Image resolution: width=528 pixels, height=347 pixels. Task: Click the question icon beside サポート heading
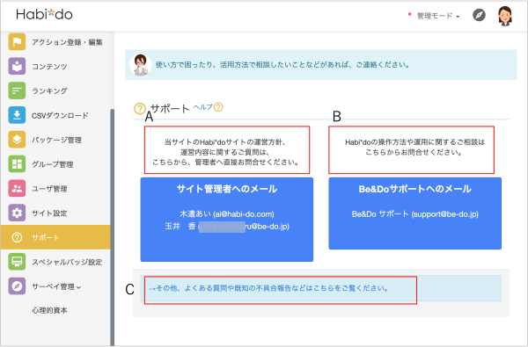tap(140, 109)
